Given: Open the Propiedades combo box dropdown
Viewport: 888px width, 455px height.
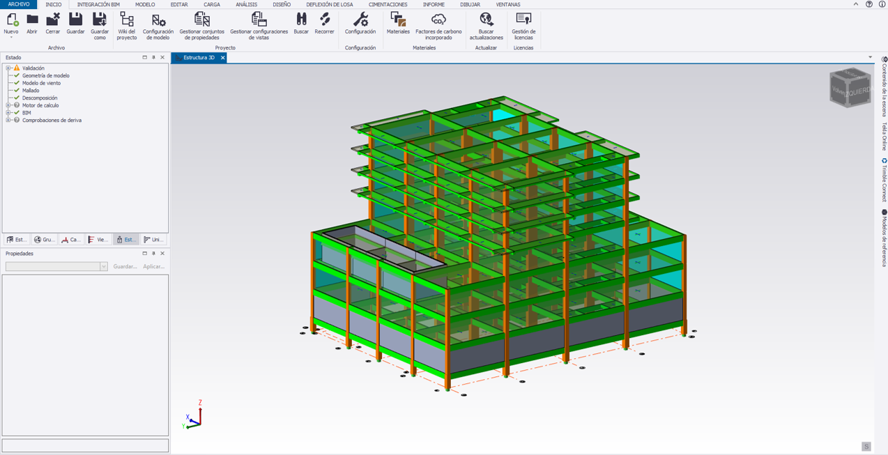Looking at the screenshot, I should 104,267.
